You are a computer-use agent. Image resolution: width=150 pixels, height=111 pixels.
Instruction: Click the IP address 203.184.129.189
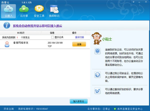pyautogui.click(x=55, y=43)
